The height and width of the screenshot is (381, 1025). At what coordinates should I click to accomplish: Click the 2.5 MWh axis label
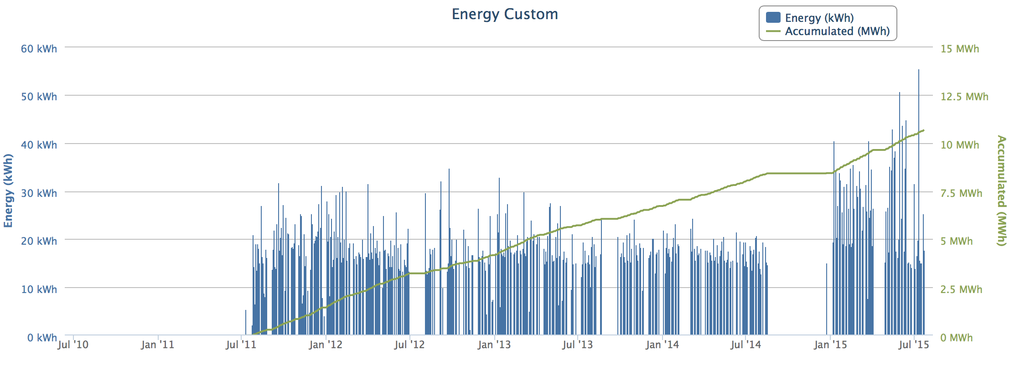tap(961, 289)
